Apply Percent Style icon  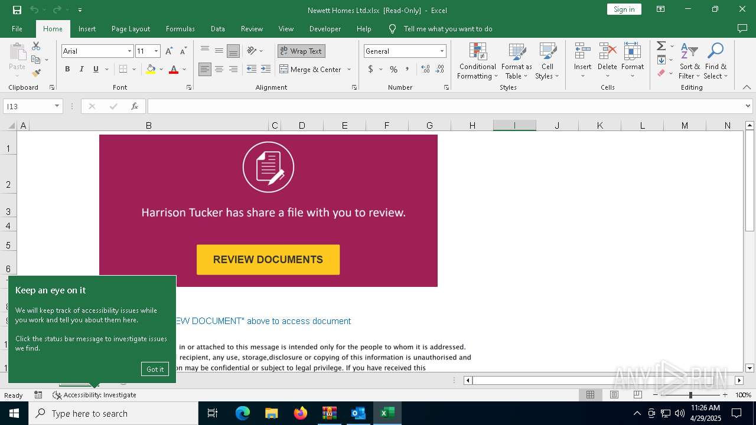(393, 69)
